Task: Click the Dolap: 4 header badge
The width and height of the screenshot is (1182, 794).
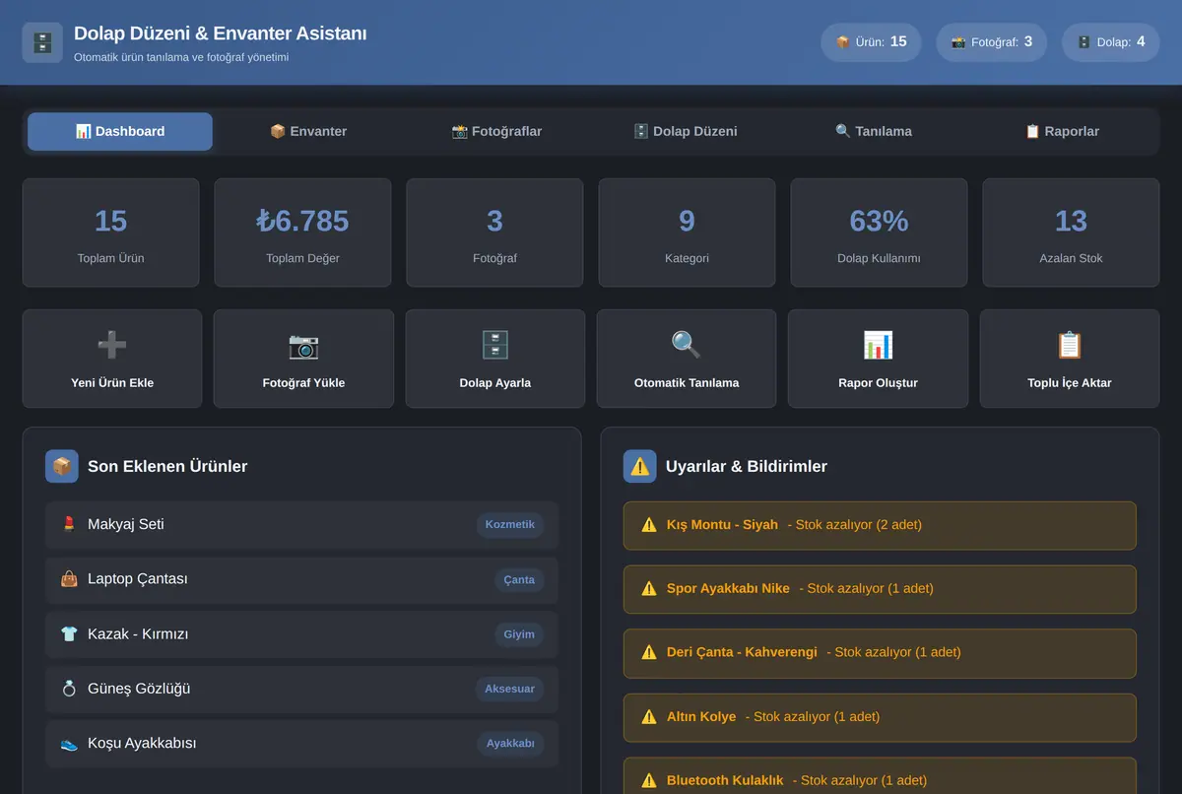Action: click(1111, 42)
